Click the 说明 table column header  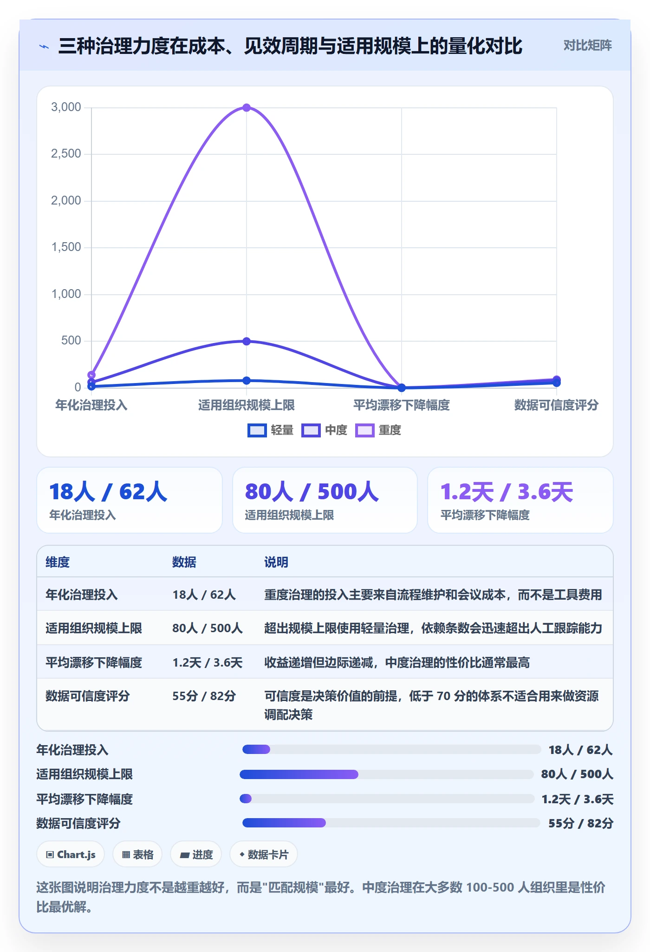(x=276, y=562)
